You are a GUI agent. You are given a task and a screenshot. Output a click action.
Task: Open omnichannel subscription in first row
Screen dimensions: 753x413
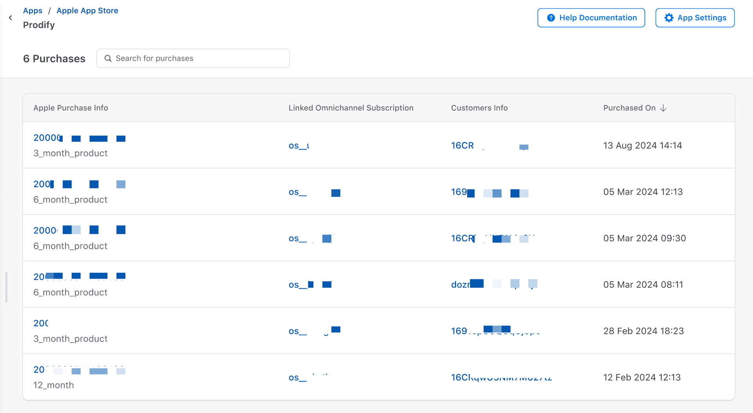299,146
